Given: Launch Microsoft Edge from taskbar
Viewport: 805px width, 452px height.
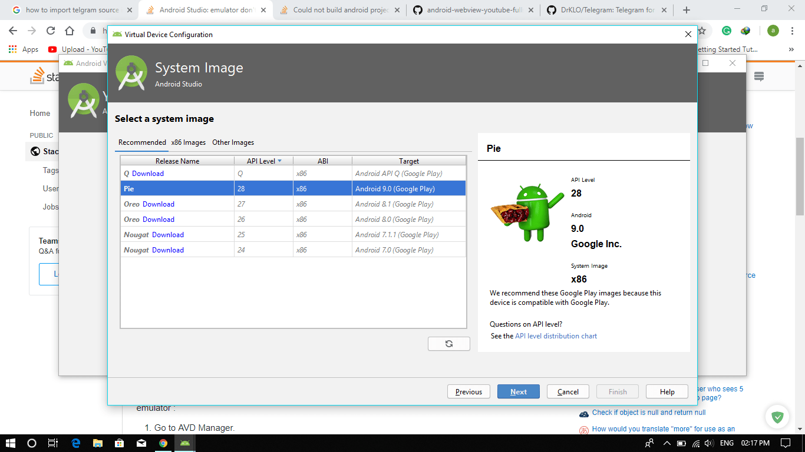Looking at the screenshot, I should (76, 443).
